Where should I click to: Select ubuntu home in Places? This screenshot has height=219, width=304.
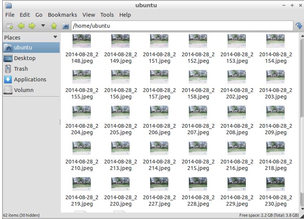click(31, 48)
